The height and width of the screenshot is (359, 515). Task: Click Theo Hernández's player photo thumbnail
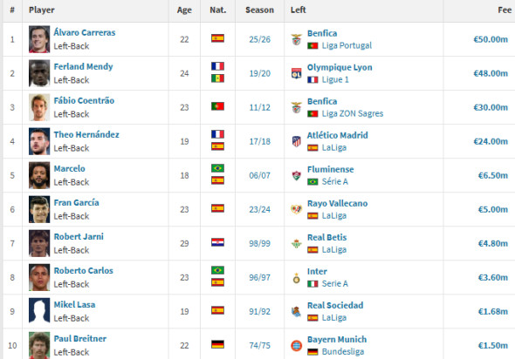[39, 141]
